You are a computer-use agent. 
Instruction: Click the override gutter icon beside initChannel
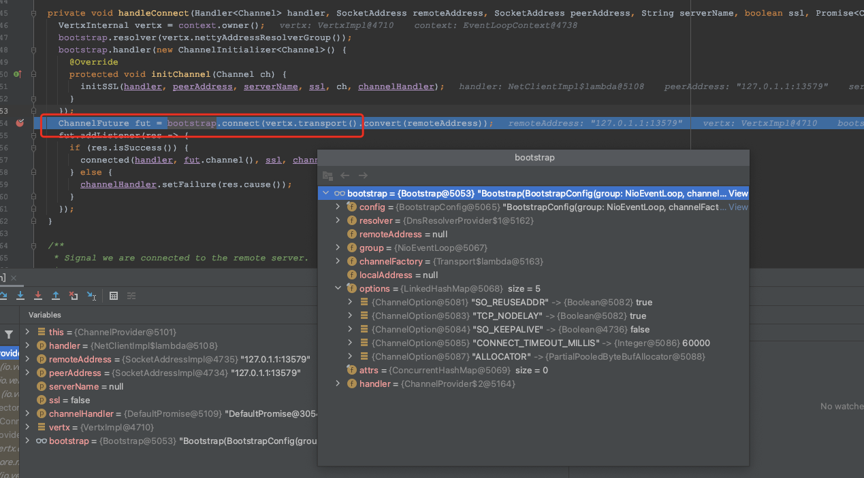18,74
